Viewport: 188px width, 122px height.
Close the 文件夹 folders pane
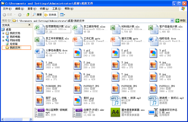[x=29, y=25]
